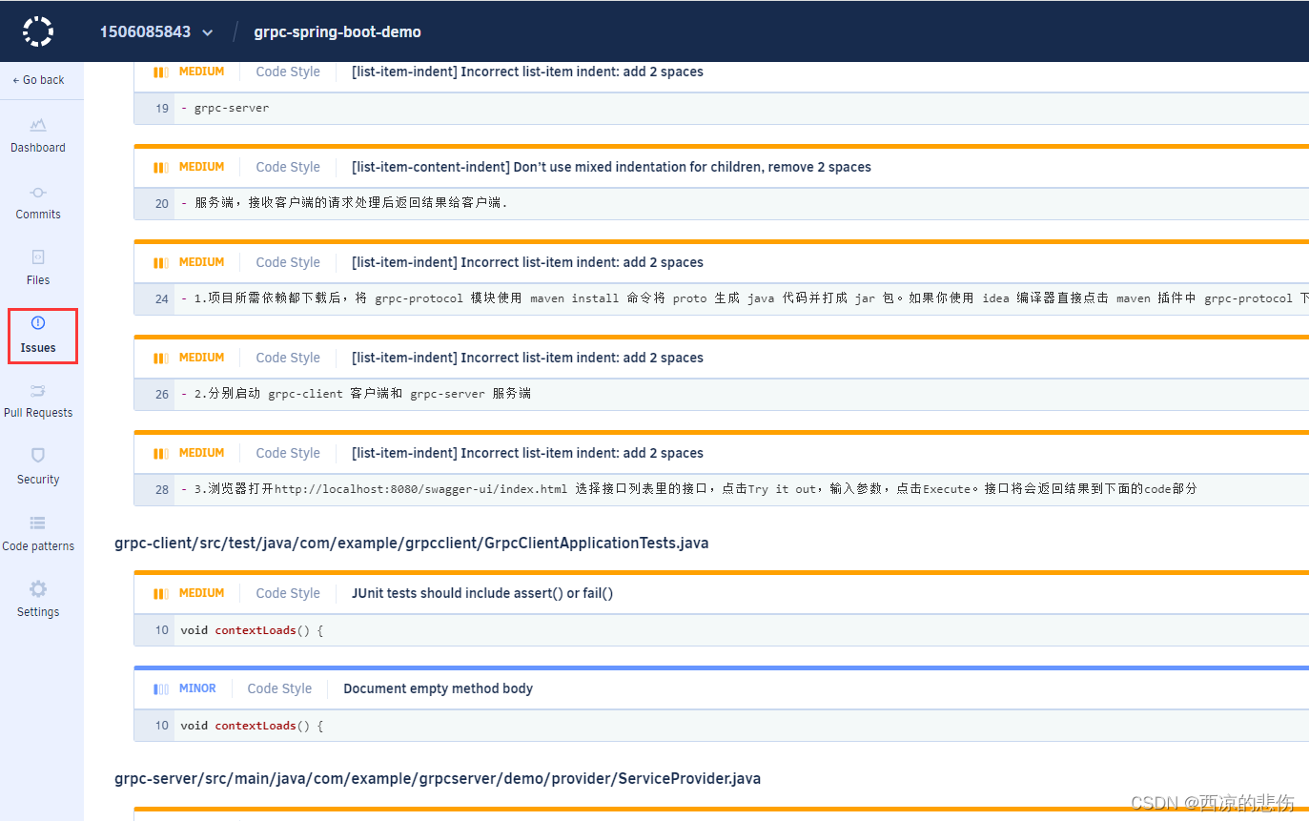Screen dimensions: 1309x821
Task: Click the Codacy logo icon
Action: coord(38,31)
